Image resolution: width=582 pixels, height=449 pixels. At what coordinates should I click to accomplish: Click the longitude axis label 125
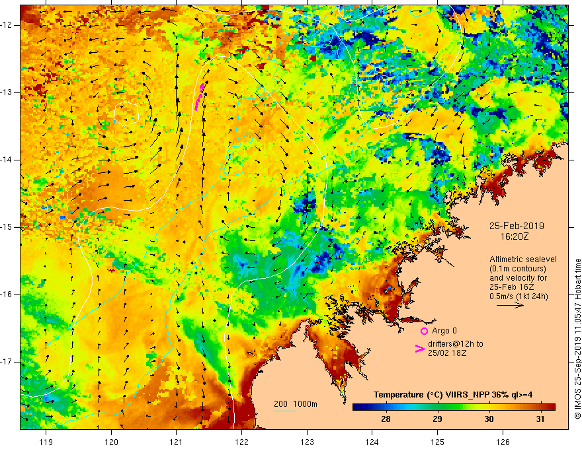coord(437,442)
